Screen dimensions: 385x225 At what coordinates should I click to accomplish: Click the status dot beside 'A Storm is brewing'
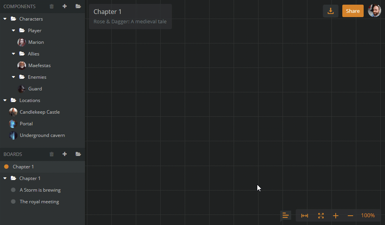click(x=13, y=190)
